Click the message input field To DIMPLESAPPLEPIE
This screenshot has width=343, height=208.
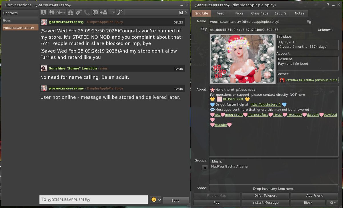click(x=93, y=199)
